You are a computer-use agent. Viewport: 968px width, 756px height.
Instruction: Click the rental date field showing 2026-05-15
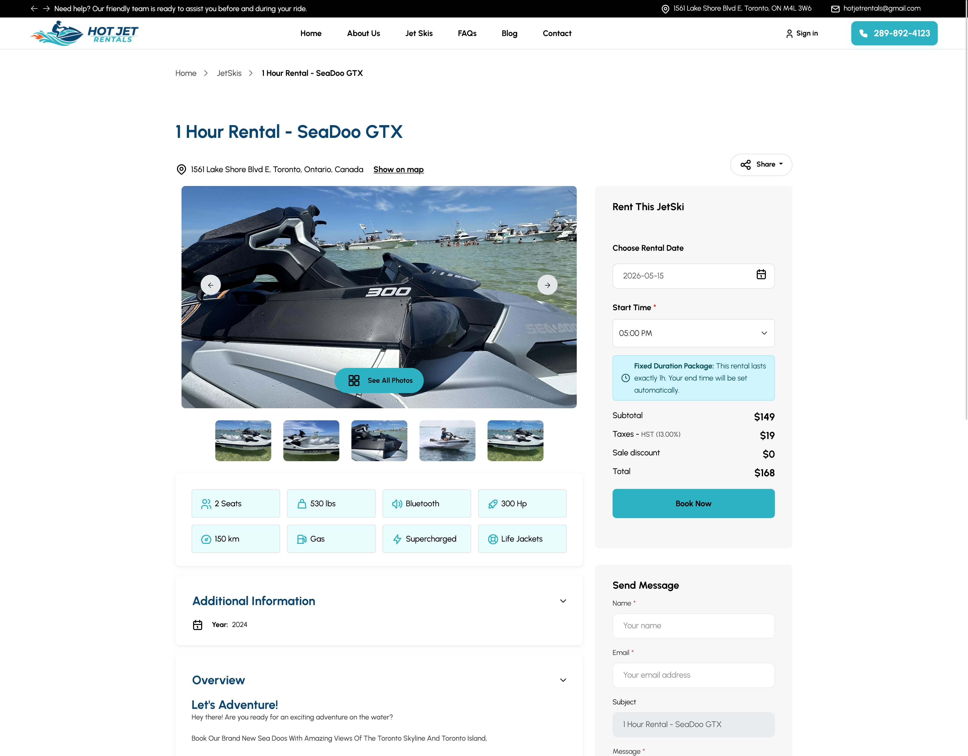[693, 276]
